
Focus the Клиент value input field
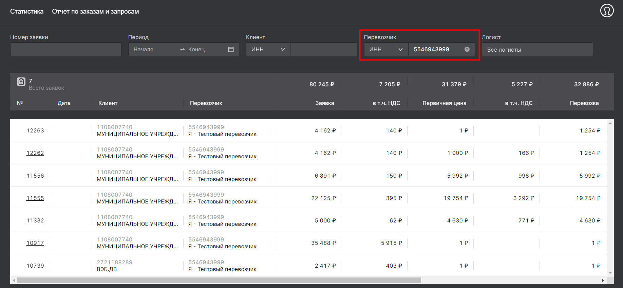(x=324, y=49)
